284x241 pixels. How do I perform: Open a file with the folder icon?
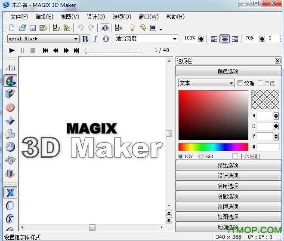click(x=22, y=27)
